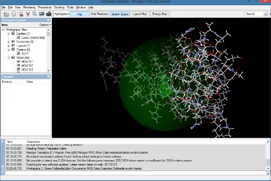Click the Value column header
Image resolution: width=271 pixels, height=181 pixels.
tap(30, 82)
